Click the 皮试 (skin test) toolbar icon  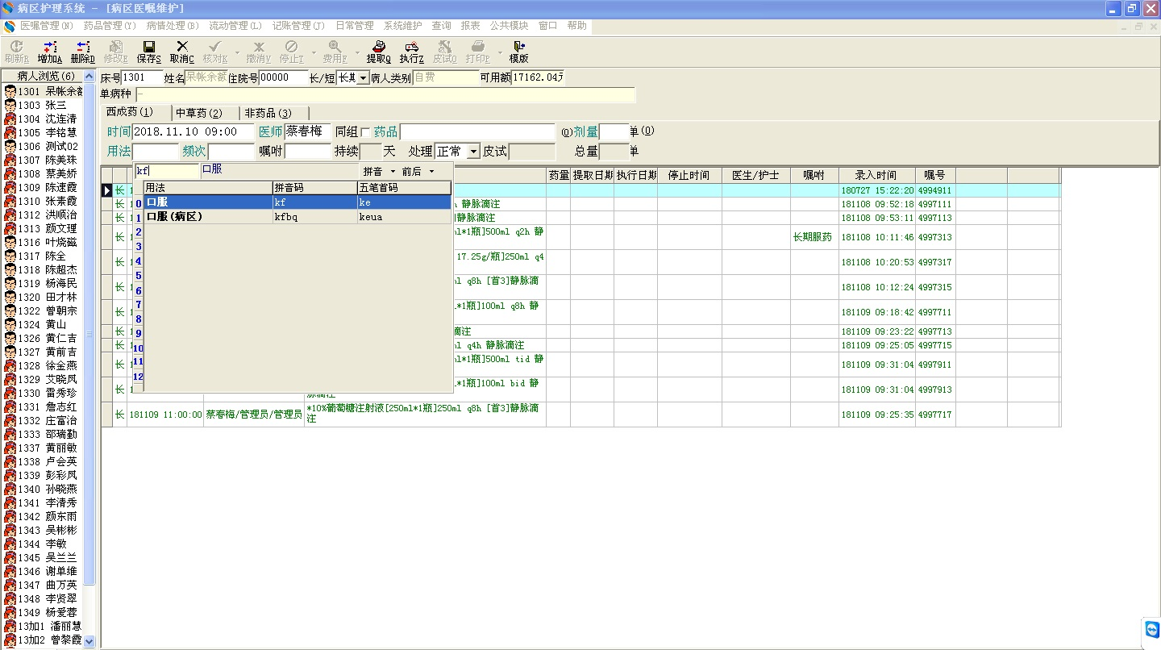[x=444, y=52]
